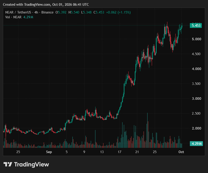This screenshot has height=173, width=208.
Task: Click the close value C5.453
Action: coord(99,12)
